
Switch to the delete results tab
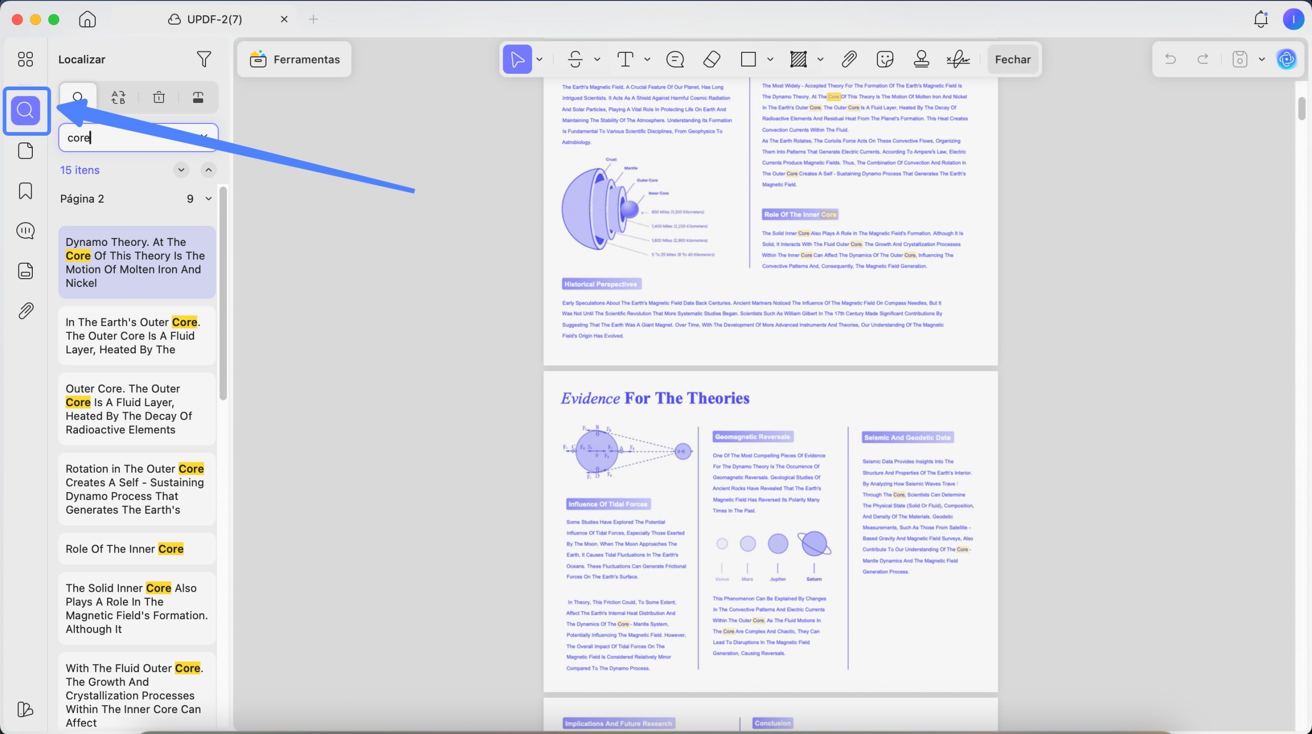pos(159,97)
